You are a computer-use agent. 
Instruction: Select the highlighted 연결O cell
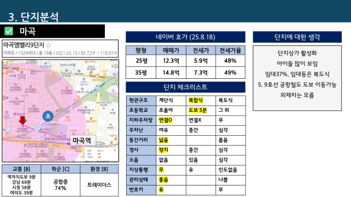(166, 120)
